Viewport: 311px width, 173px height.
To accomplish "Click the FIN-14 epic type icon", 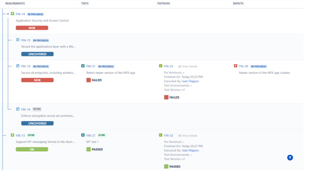I will point(12,14).
